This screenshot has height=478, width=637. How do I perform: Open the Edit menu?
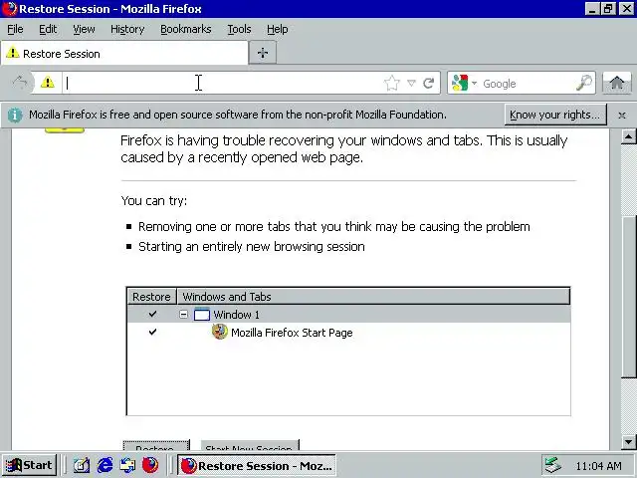click(x=48, y=29)
